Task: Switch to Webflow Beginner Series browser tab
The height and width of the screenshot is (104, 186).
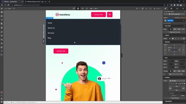Action: click(36, 2)
